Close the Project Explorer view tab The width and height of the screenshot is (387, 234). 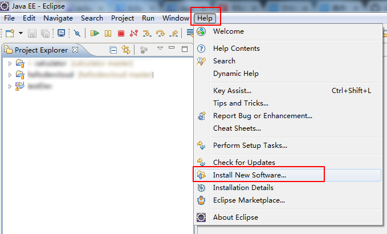[75, 50]
